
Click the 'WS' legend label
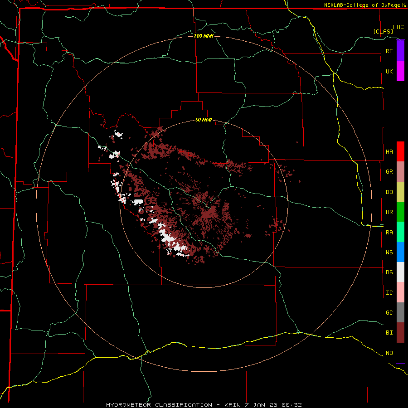389,253
